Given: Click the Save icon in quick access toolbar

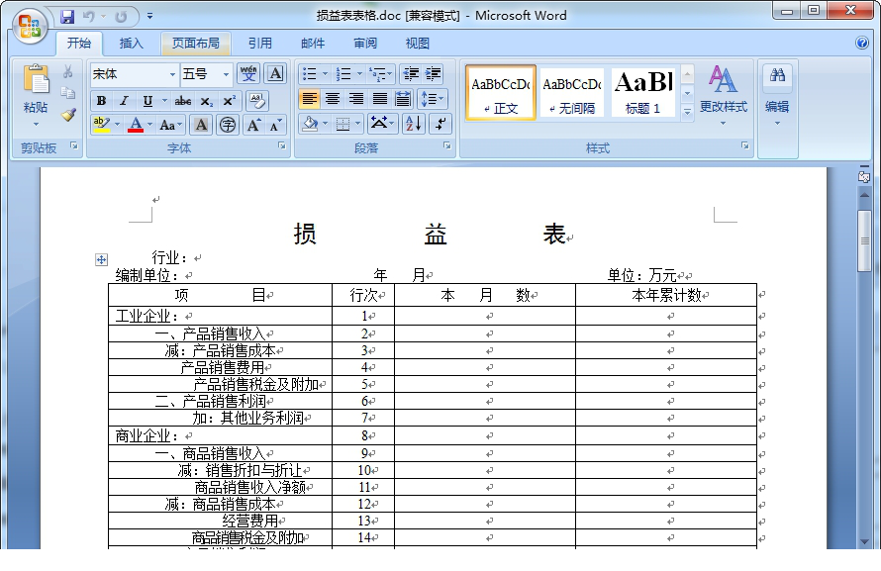Looking at the screenshot, I should [67, 16].
